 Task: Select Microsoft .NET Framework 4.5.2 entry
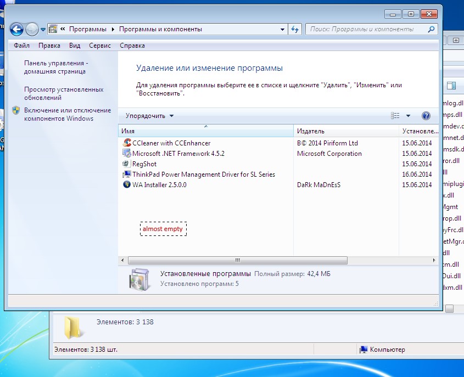click(x=178, y=154)
